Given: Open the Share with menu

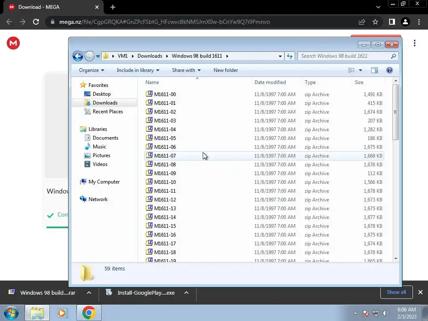Looking at the screenshot, I should (x=186, y=70).
